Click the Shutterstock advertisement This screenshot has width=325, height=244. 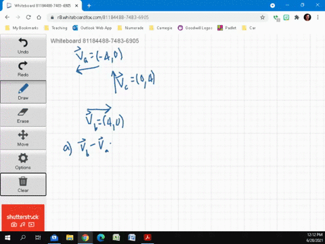click(x=23, y=218)
